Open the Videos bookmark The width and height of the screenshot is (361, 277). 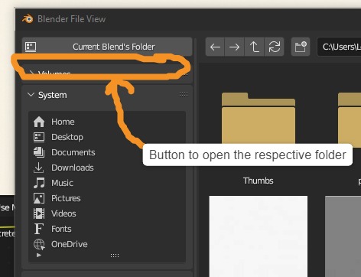coord(107,213)
